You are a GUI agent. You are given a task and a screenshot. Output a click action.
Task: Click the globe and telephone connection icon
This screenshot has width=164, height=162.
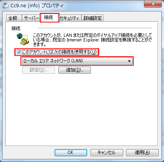pyautogui.click(x=23, y=39)
